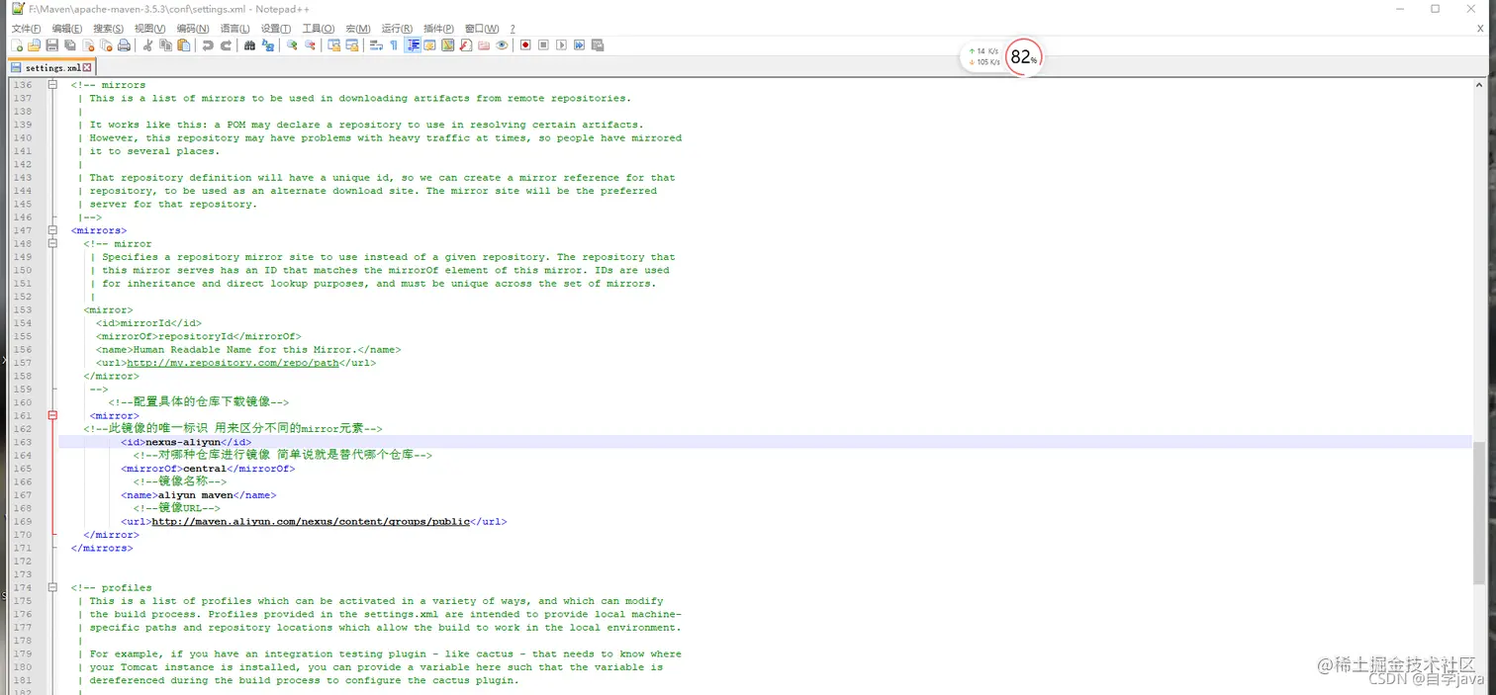This screenshot has height=695, width=1496.
Task: Start macro recording red circle icon
Action: pyautogui.click(x=525, y=44)
